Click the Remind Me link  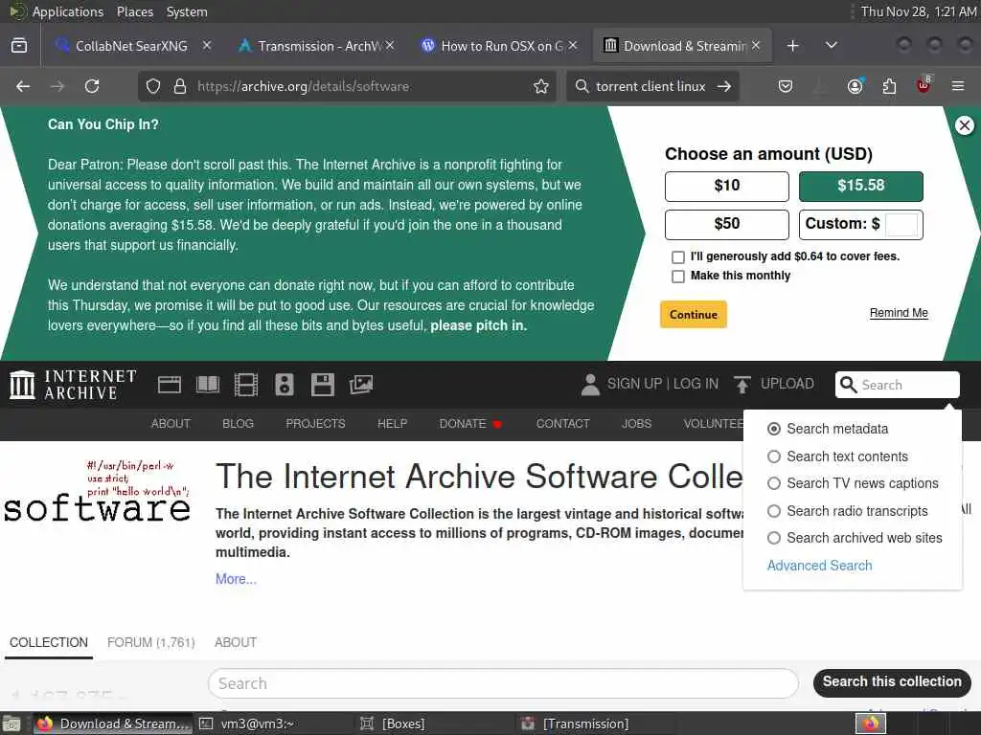tap(899, 313)
